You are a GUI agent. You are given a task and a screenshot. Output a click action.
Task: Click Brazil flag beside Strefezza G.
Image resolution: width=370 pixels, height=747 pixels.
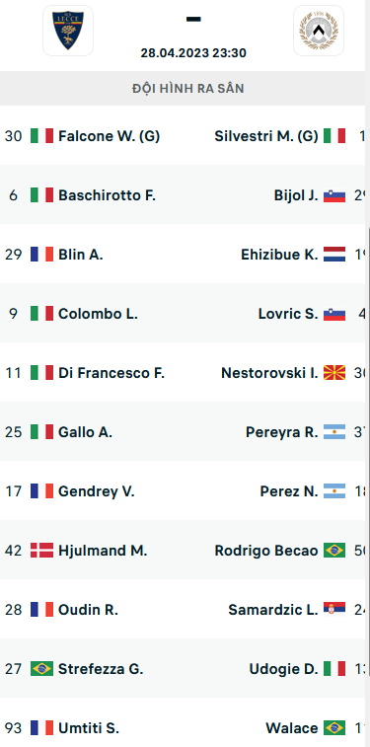(41, 668)
